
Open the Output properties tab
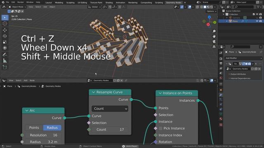pos(221,63)
